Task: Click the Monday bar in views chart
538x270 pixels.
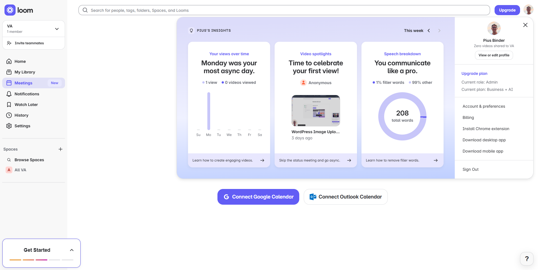Action: click(209, 111)
